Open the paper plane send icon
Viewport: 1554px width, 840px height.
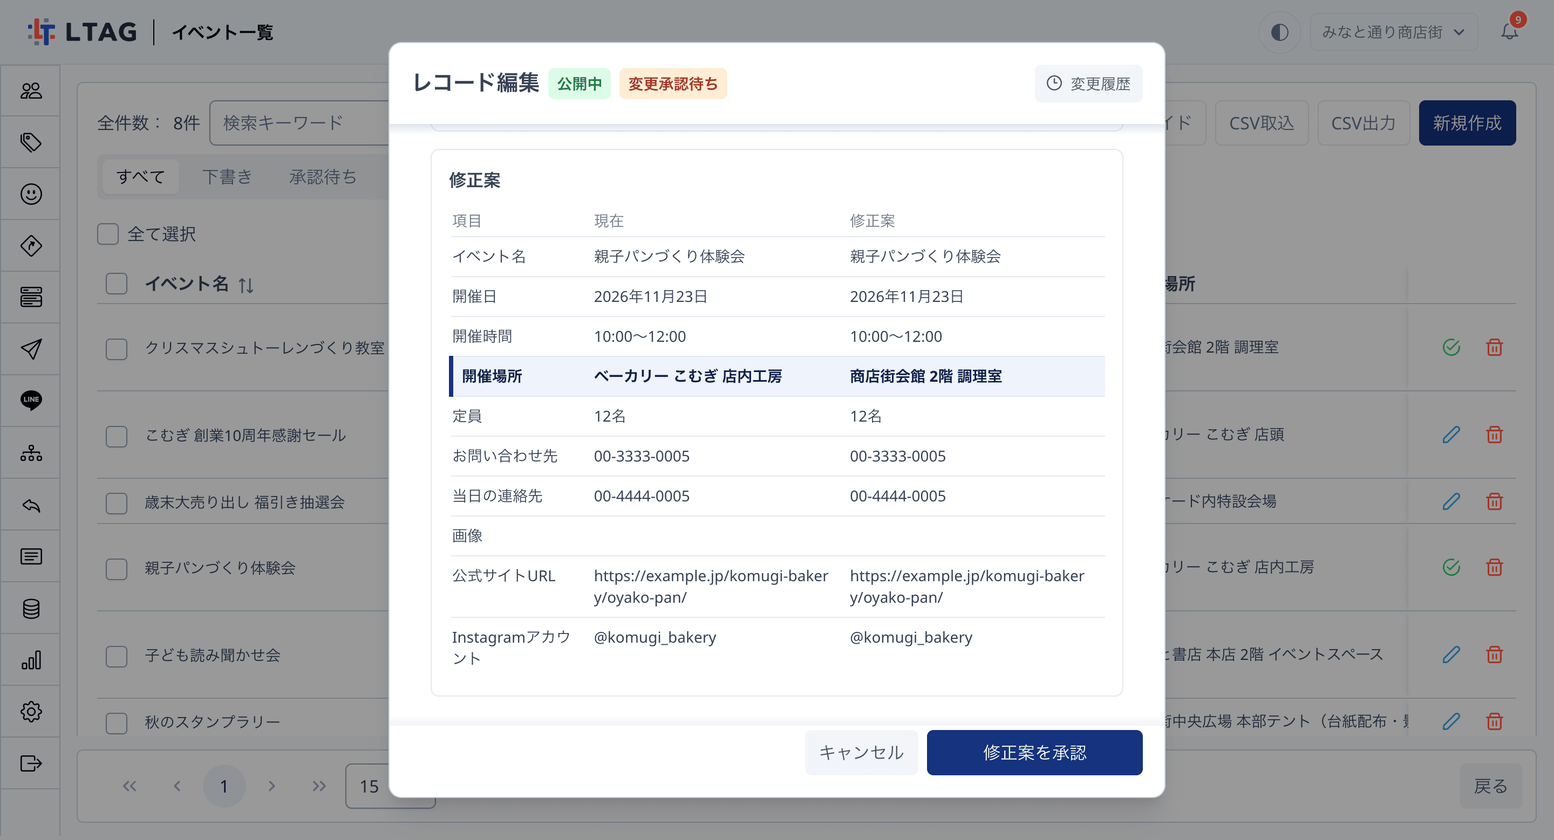(31, 349)
